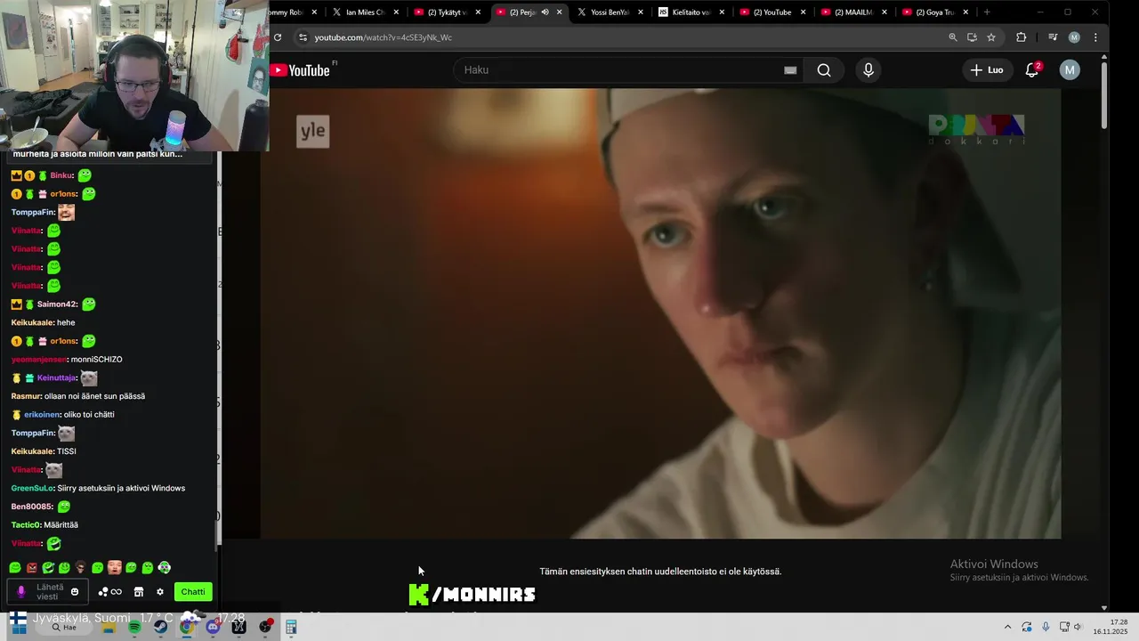Click the Luo create button
Screen dimensions: 1139x641
(987, 70)
